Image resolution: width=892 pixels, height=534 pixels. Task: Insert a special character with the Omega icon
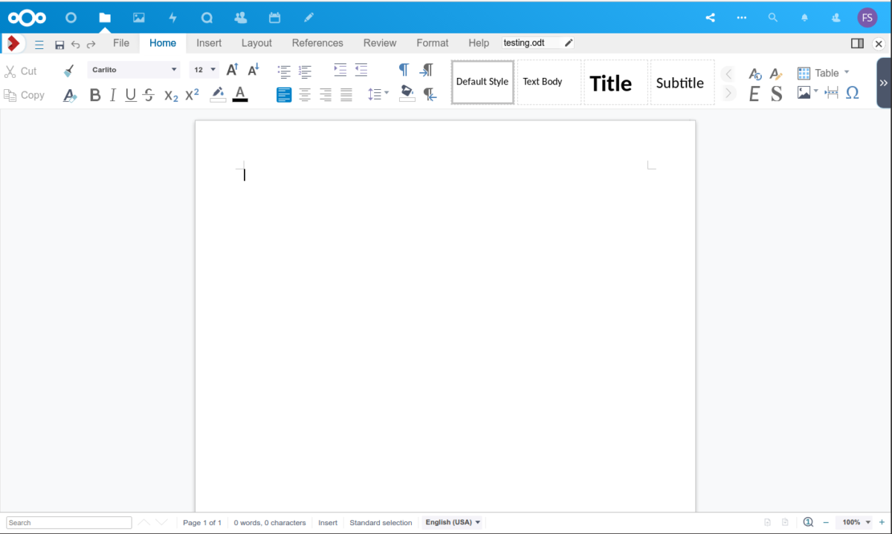(x=853, y=93)
